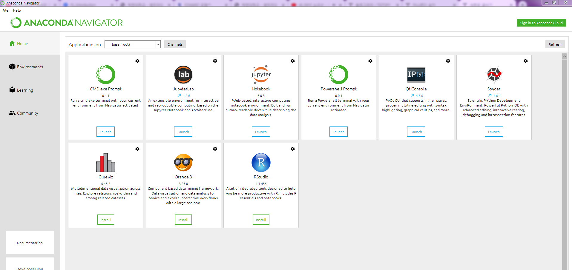The image size is (572, 270).
Task: Open settings gear on Orange 3 card
Action: coord(215,149)
